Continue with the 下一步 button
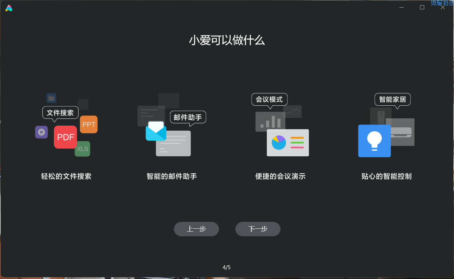 click(x=258, y=229)
